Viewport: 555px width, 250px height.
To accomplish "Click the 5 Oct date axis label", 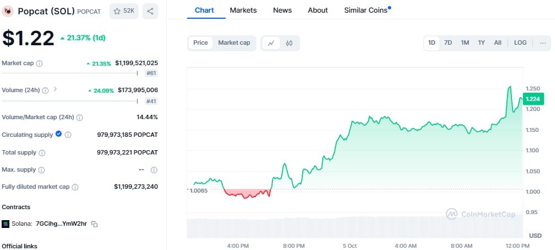I will click(x=349, y=246).
